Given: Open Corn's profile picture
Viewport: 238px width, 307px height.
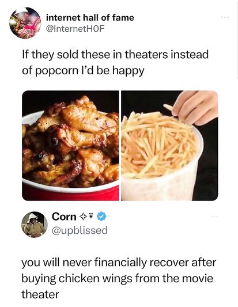Looking at the screenshot, I should (x=34, y=225).
